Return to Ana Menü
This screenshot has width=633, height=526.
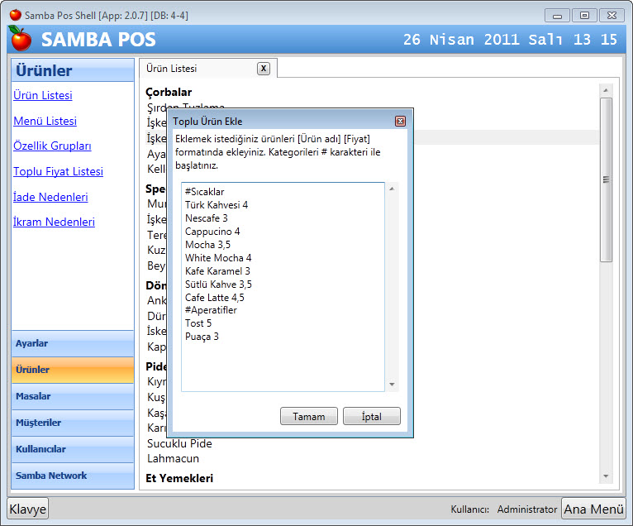coord(593,509)
